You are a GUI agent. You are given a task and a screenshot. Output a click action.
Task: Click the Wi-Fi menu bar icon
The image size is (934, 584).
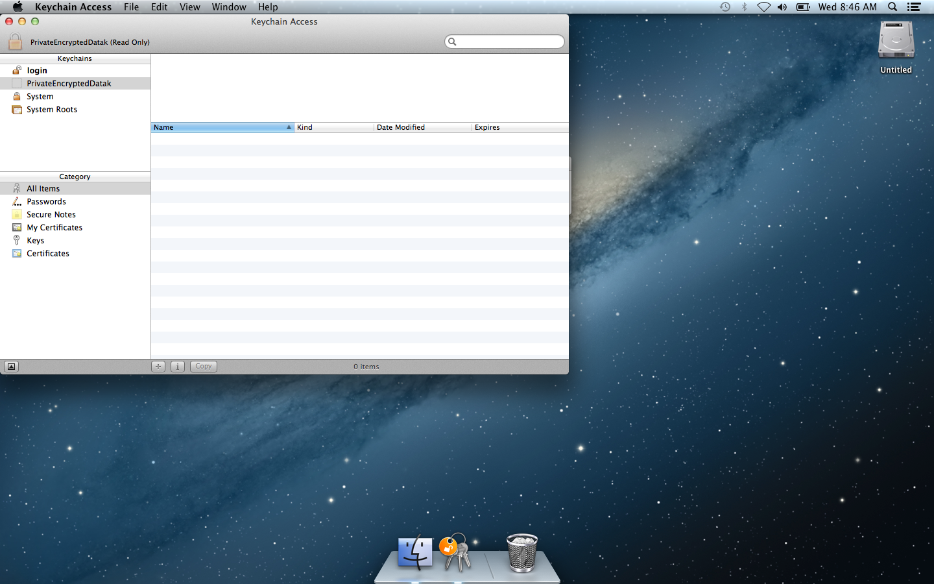point(764,6)
